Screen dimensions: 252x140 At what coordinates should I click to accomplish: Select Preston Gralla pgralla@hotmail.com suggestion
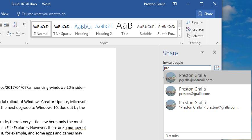(x=208, y=77)
